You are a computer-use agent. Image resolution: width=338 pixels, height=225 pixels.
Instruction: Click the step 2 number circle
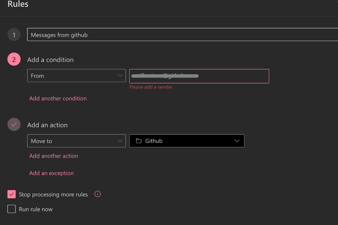14,60
